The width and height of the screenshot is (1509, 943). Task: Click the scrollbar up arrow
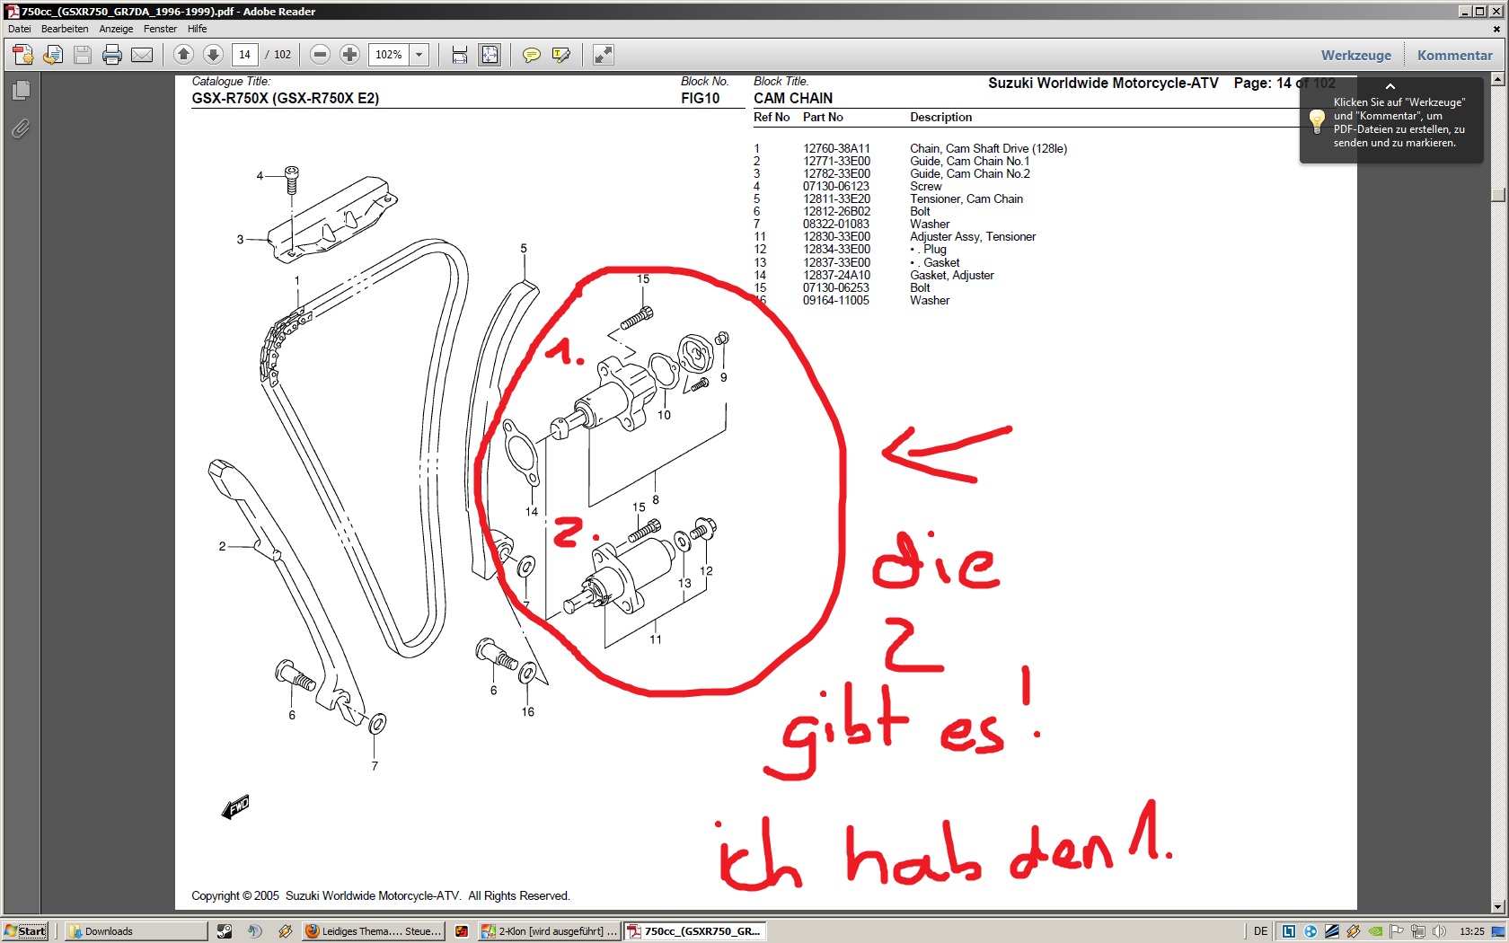point(1498,80)
